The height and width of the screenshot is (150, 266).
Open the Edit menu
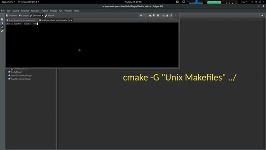coord(8,11)
